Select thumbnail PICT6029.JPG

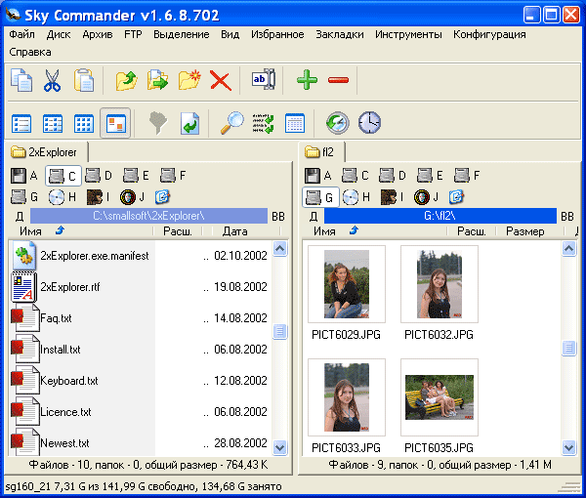[x=347, y=293]
